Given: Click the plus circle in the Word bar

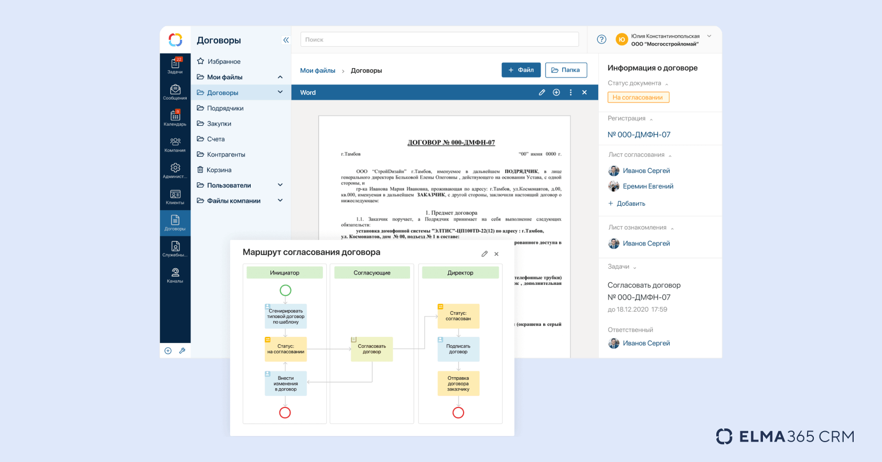Looking at the screenshot, I should pyautogui.click(x=556, y=93).
